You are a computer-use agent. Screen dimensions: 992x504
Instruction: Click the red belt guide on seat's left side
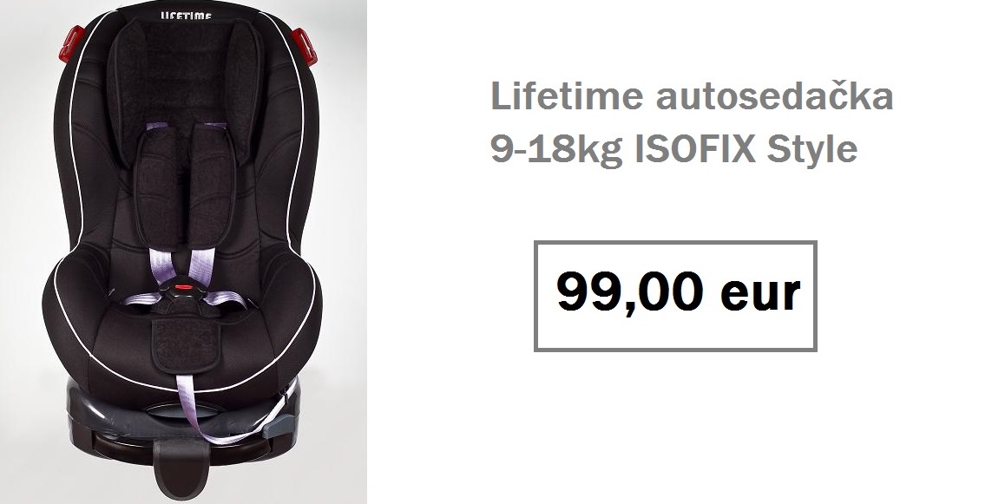point(71,43)
